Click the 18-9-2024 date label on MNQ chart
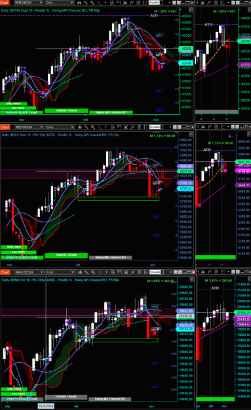251x410 pixels. pos(46,406)
